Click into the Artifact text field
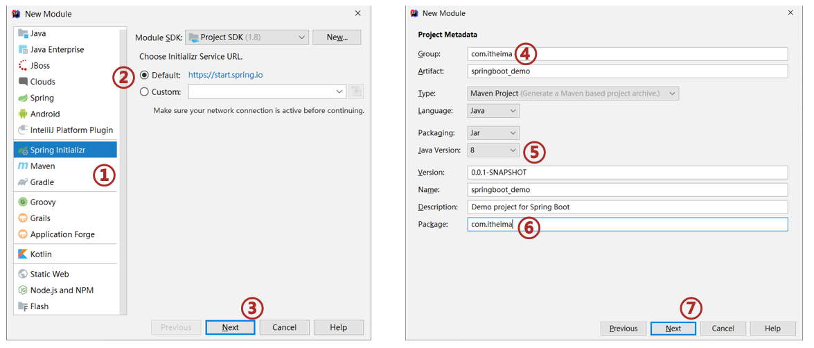This screenshot has width=814, height=348. click(x=627, y=71)
